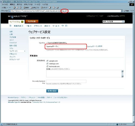Click the blog dashboard home icon
The image size is (135, 126).
[x=11, y=26]
